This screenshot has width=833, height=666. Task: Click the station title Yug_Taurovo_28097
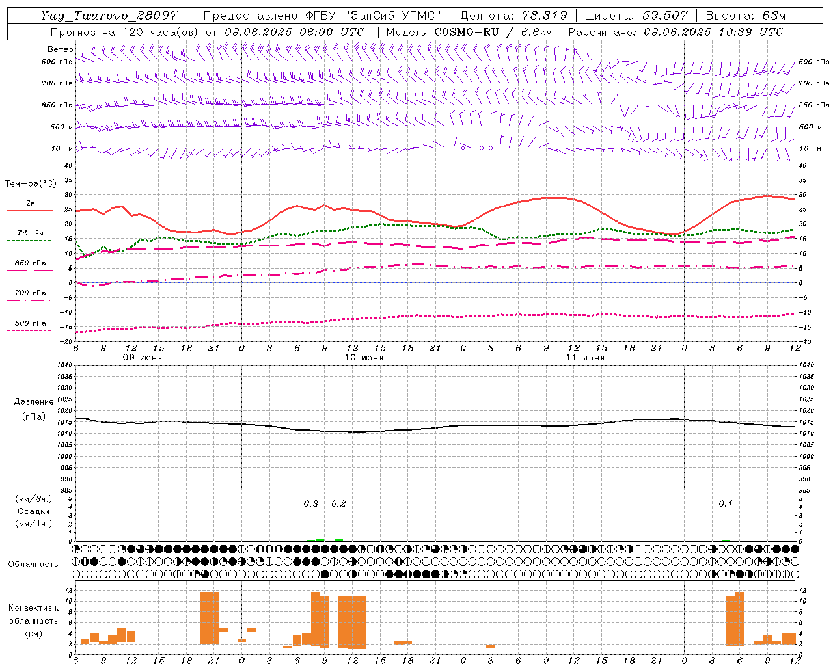point(109,16)
